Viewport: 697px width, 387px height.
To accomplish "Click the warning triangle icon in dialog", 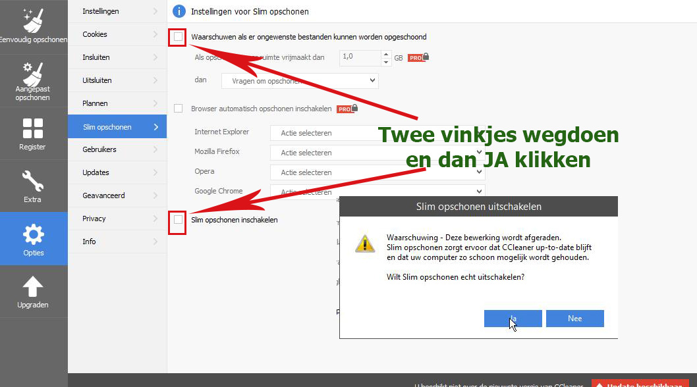I will tap(364, 243).
